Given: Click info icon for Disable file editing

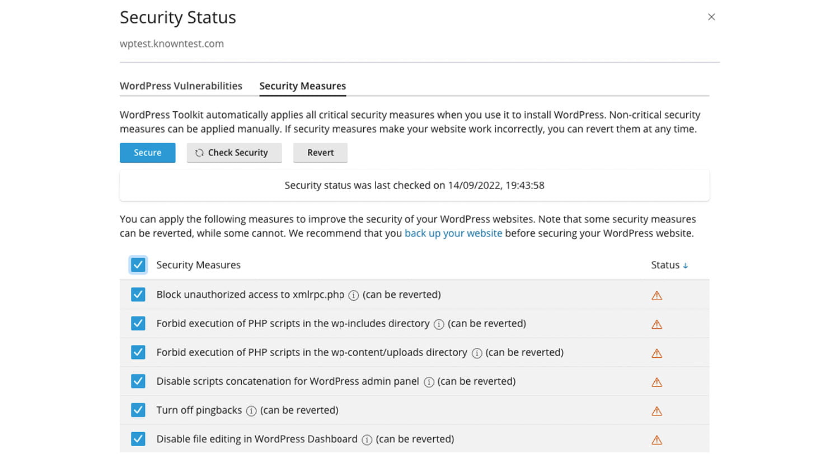Looking at the screenshot, I should click(367, 440).
